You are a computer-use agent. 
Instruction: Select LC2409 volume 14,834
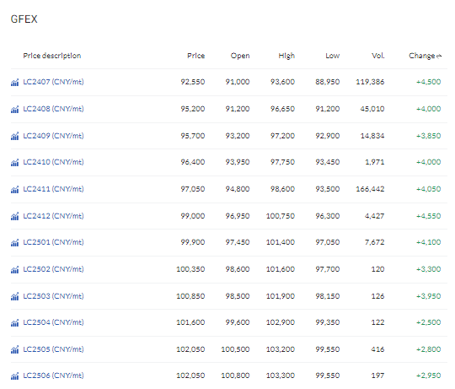[372, 136]
